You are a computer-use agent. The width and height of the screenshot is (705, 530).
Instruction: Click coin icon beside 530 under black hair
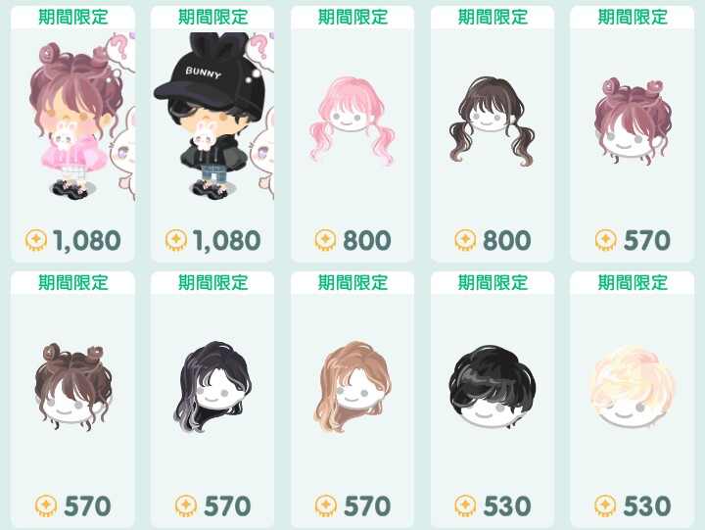coord(465,506)
